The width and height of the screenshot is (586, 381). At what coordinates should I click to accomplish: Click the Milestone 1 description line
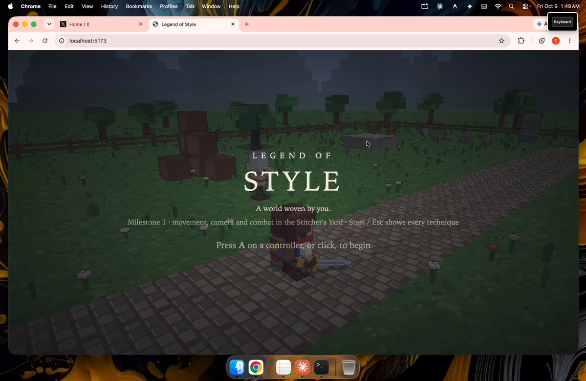[293, 222]
